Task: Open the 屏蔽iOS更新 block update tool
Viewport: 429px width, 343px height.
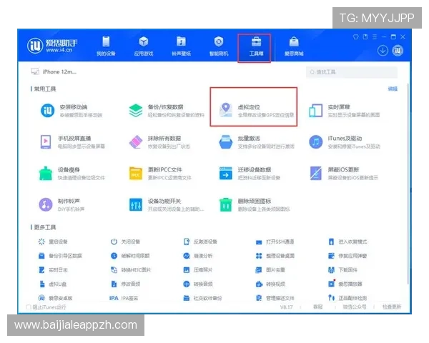Action: point(344,174)
